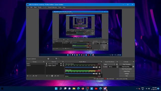Open the Tools menu
The image size is (161, 91).
pyautogui.click(x=60, y=7)
